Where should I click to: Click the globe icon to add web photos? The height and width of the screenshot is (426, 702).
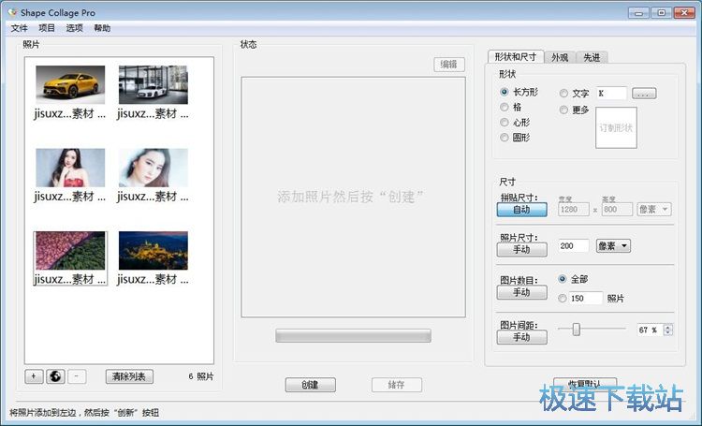(x=55, y=376)
